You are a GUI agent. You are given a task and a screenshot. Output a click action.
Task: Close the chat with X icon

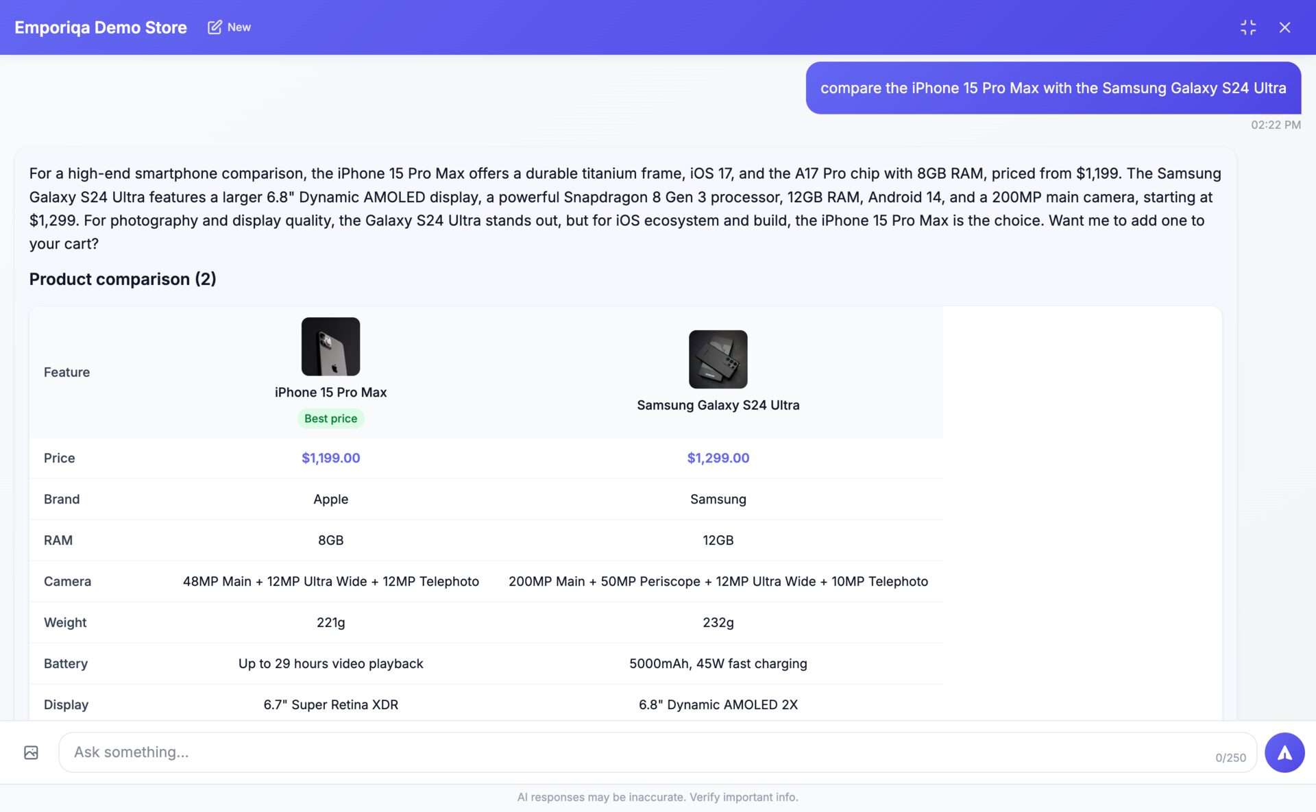[1284, 27]
